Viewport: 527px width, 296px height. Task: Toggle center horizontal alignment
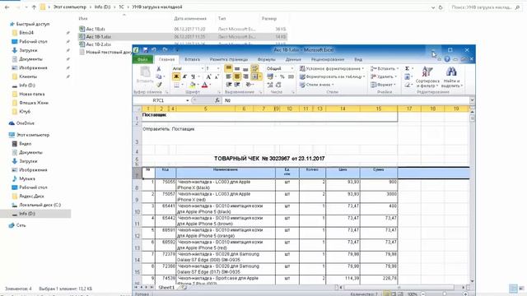point(237,76)
